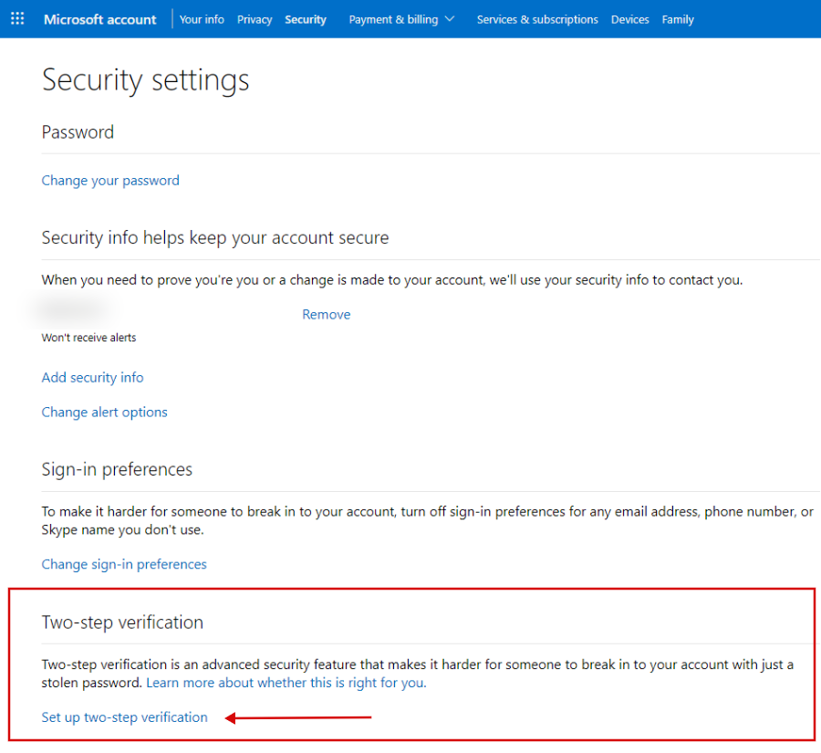Go to the Your info tab
821x753 pixels.
tap(202, 19)
